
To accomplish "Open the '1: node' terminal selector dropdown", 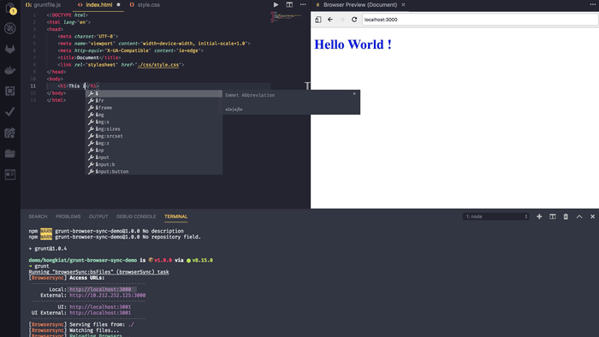I will coord(495,216).
